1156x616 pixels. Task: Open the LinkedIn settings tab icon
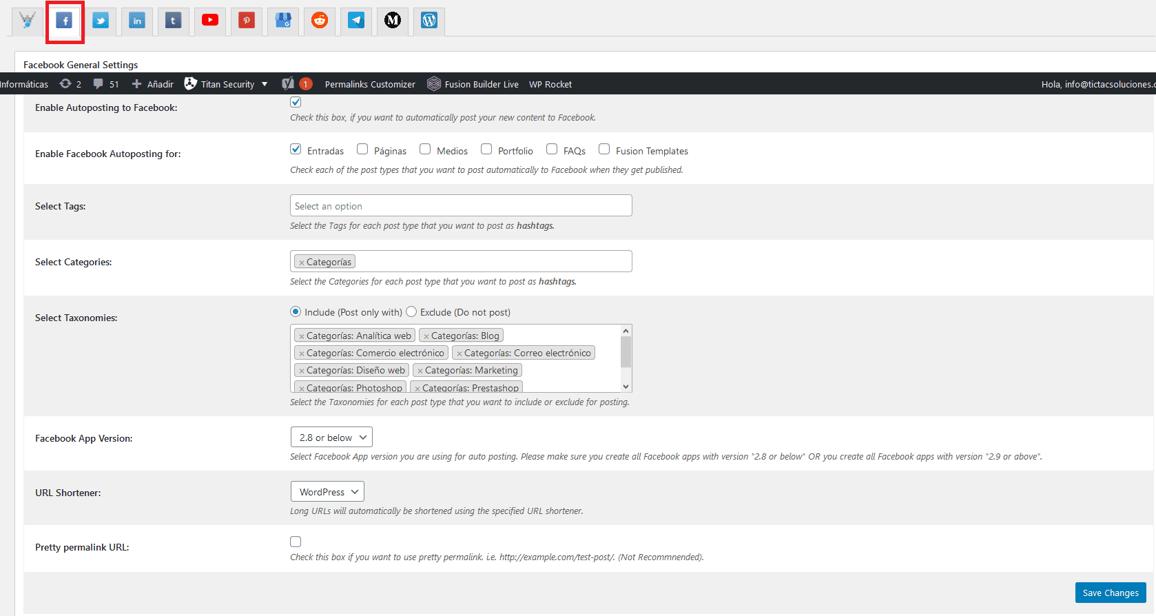(137, 21)
